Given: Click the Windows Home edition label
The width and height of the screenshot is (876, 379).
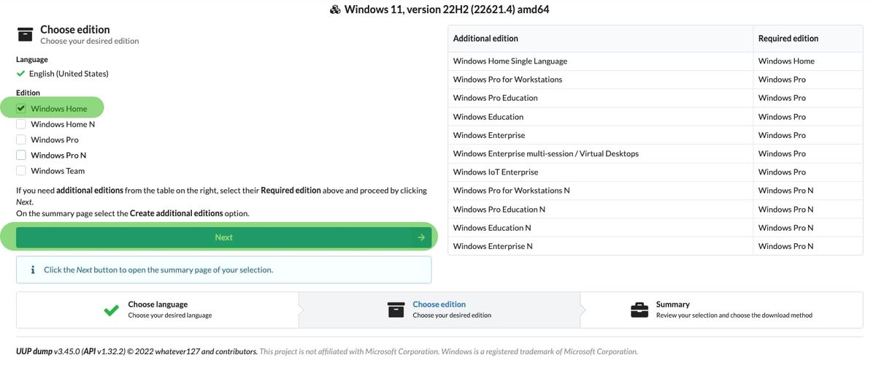Looking at the screenshot, I should [x=58, y=109].
